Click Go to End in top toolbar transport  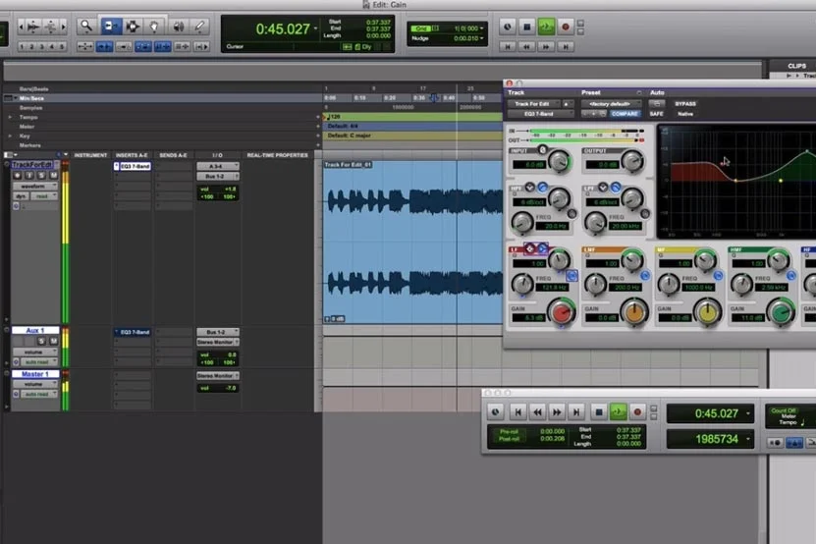pos(566,47)
